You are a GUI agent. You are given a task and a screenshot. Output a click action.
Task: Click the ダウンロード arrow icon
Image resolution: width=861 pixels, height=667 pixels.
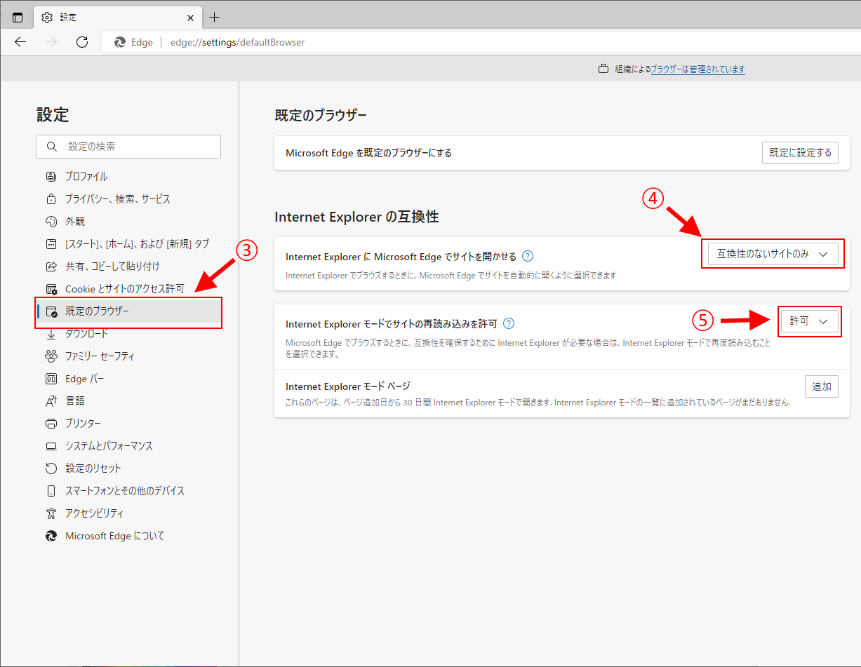[x=51, y=334]
